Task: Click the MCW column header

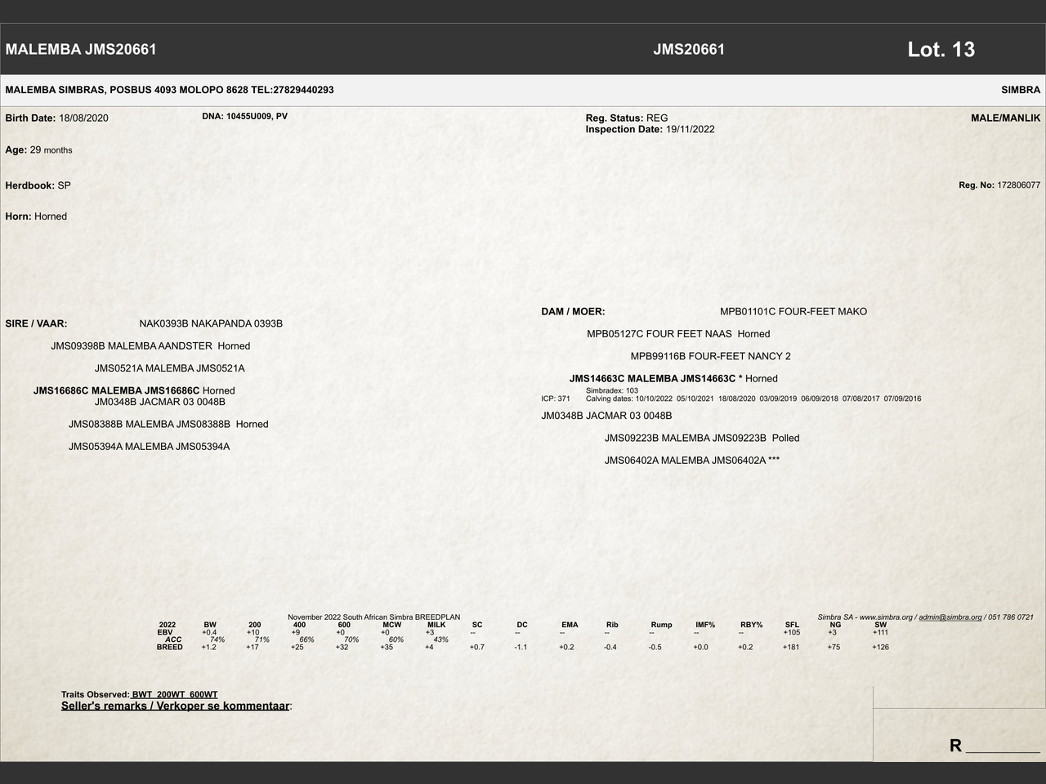Action: pos(391,625)
